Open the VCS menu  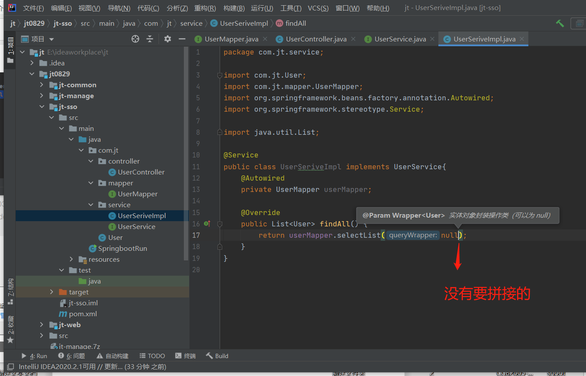[318, 8]
